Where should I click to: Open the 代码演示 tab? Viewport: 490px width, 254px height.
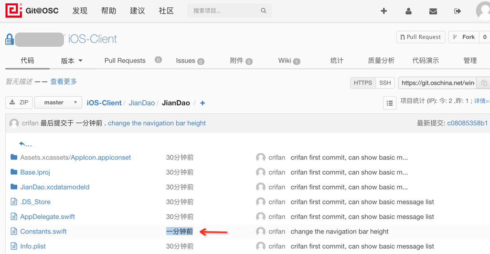point(426,60)
